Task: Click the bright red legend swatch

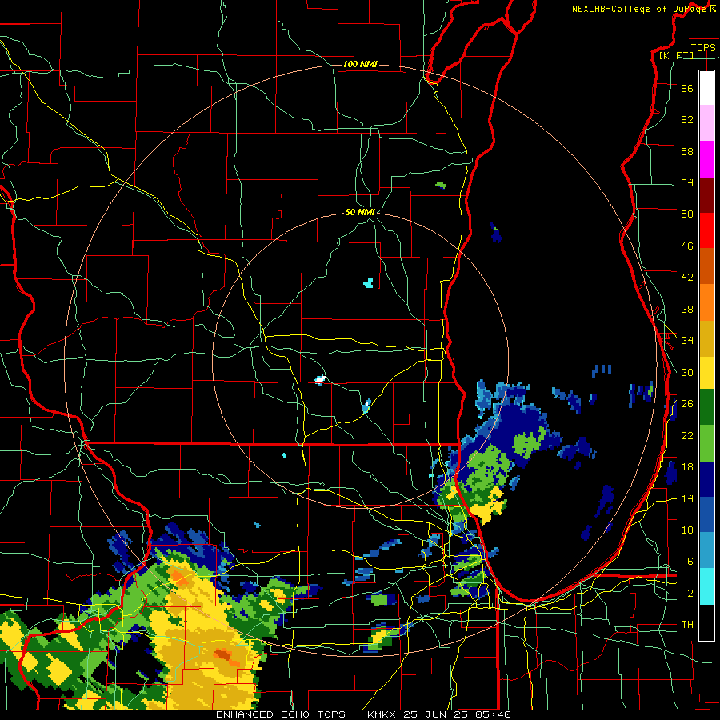Action: click(x=706, y=230)
